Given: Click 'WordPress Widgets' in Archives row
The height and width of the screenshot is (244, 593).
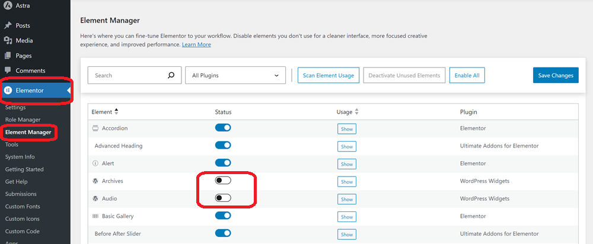Looking at the screenshot, I should point(484,181).
